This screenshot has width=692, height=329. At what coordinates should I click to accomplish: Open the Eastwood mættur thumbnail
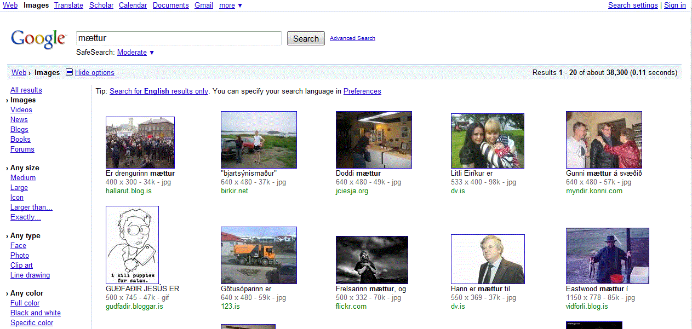(x=607, y=256)
